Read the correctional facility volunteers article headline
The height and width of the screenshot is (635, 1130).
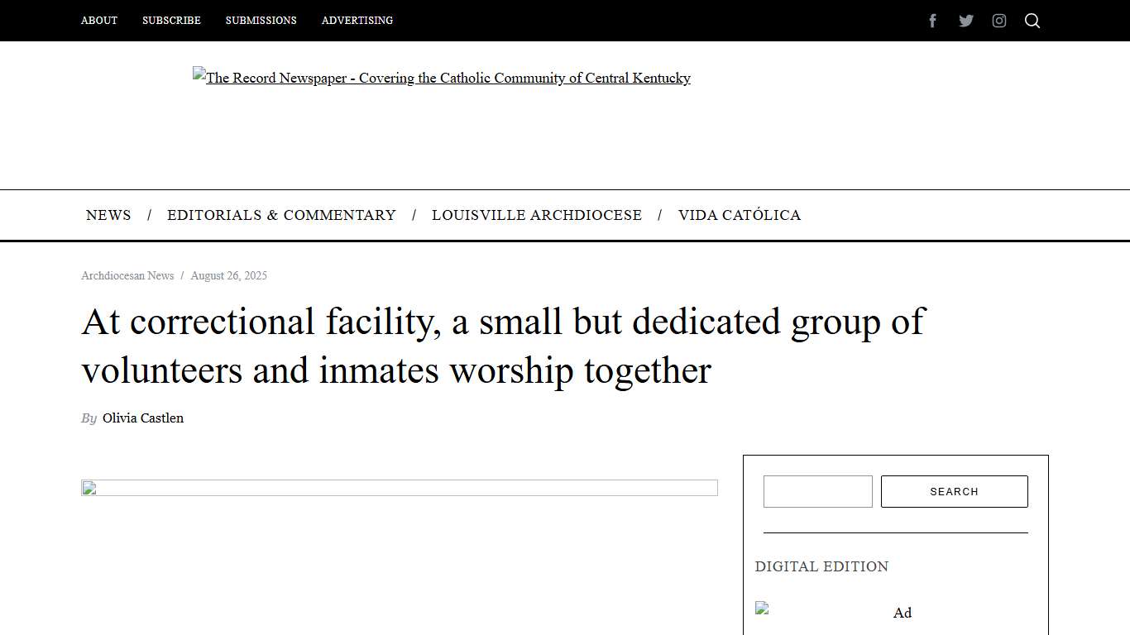tap(502, 346)
